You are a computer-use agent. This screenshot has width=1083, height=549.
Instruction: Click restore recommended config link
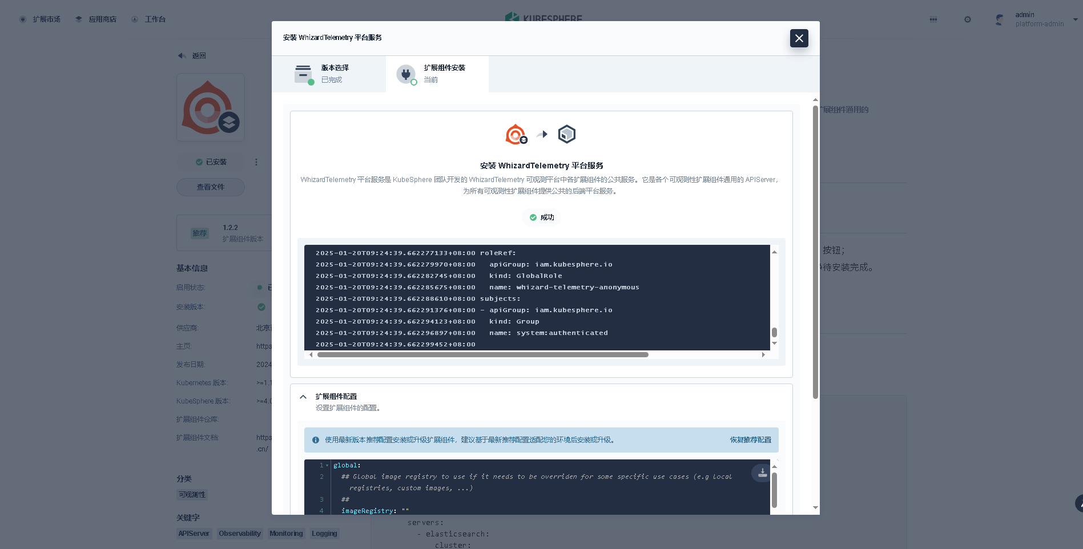point(750,440)
